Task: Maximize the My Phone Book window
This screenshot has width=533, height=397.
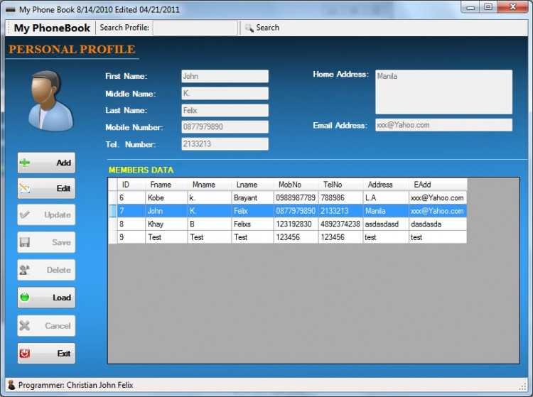Action: point(488,7)
